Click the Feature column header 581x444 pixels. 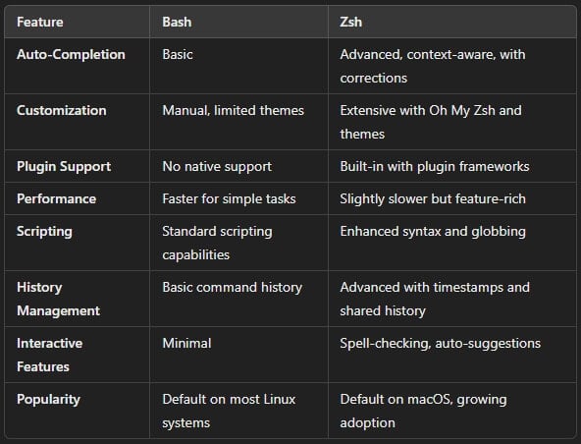tap(39, 22)
